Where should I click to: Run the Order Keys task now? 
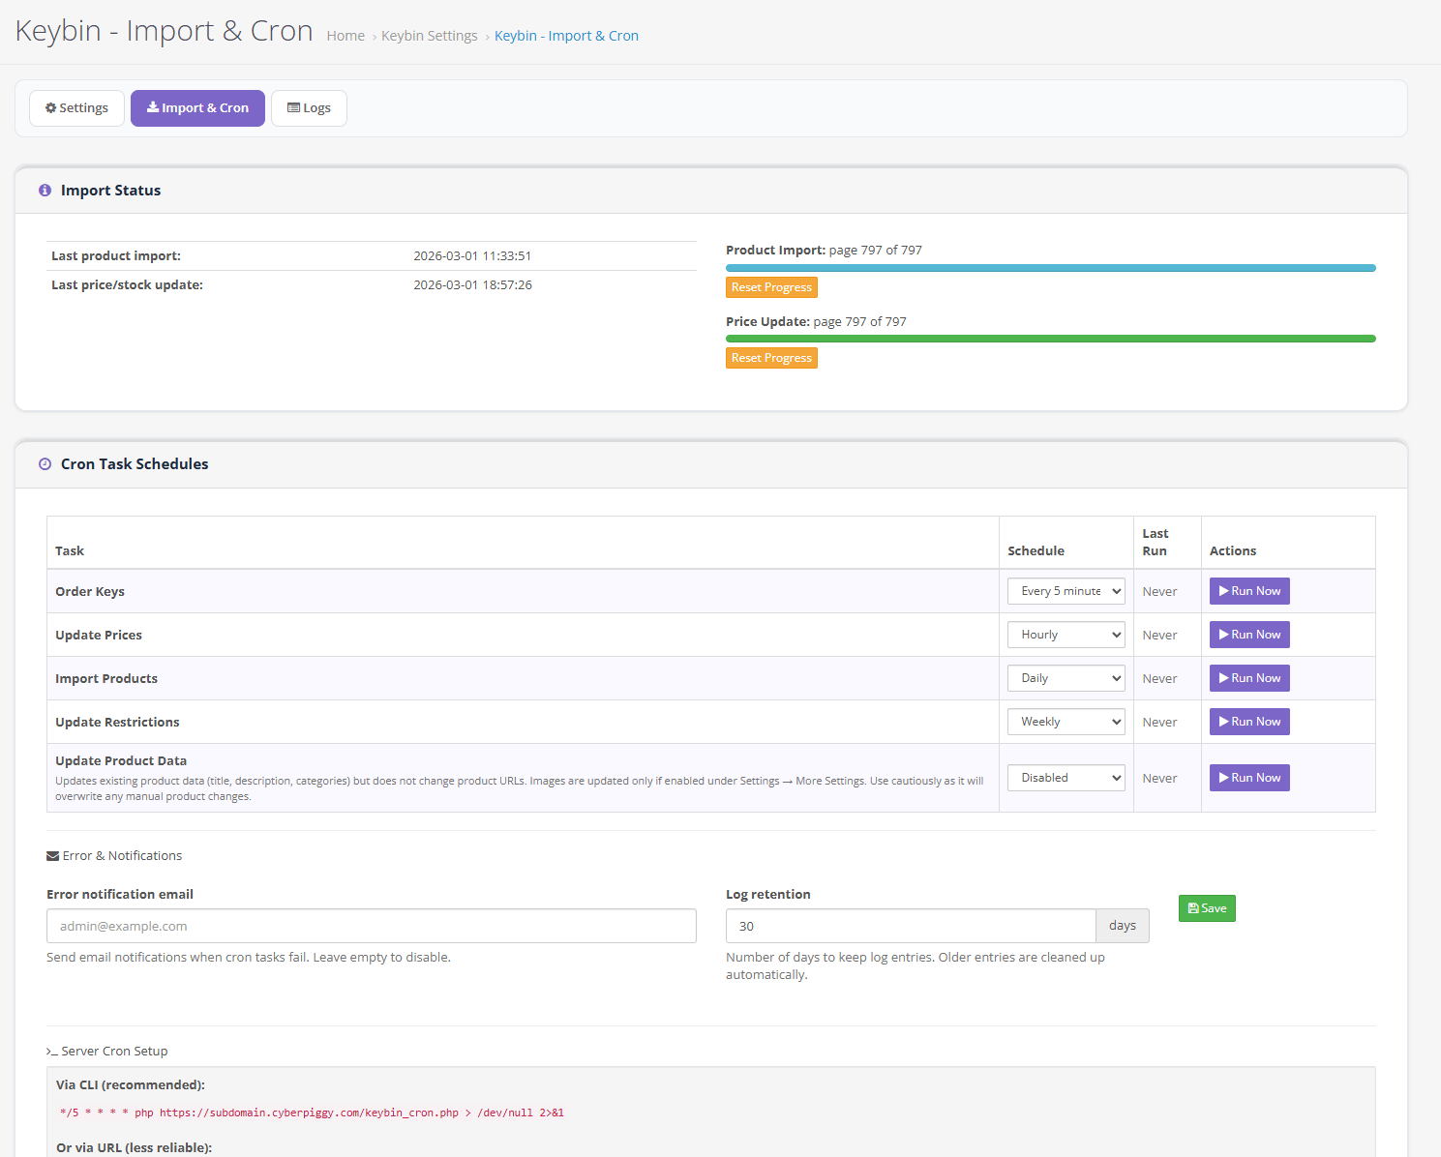(x=1248, y=591)
